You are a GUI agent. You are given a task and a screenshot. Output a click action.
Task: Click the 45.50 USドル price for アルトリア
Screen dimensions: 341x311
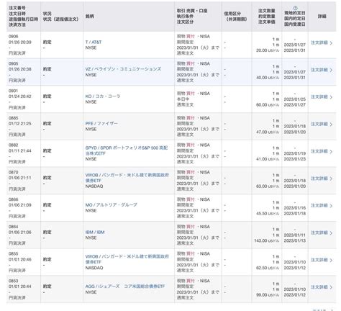point(268,213)
